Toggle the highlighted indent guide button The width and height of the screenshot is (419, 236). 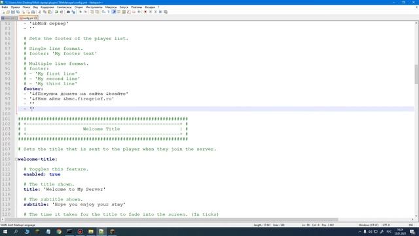click(114, 12)
